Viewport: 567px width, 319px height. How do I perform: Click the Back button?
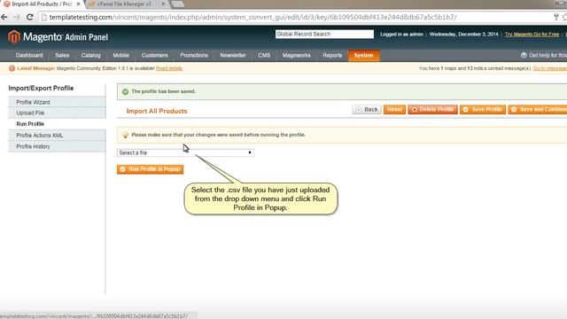367,109
